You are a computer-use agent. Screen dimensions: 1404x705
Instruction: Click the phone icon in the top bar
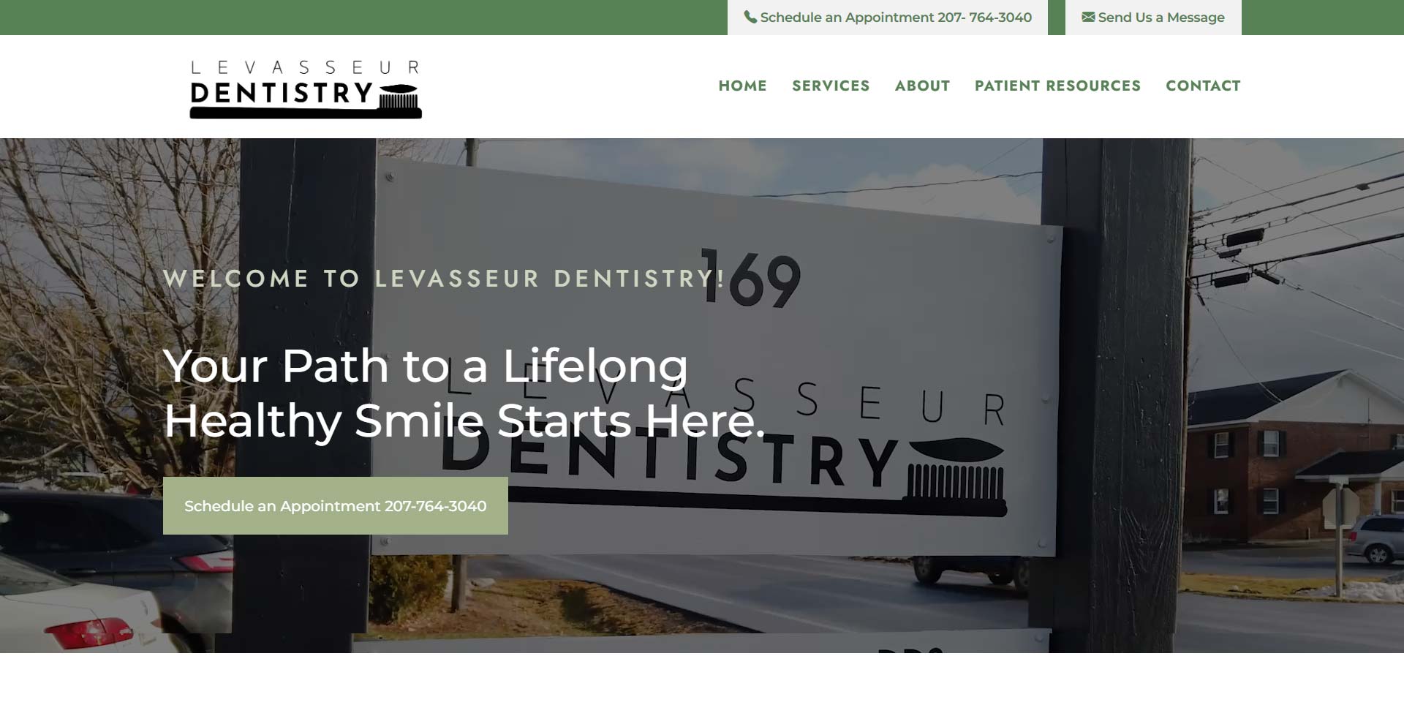pyautogui.click(x=750, y=17)
